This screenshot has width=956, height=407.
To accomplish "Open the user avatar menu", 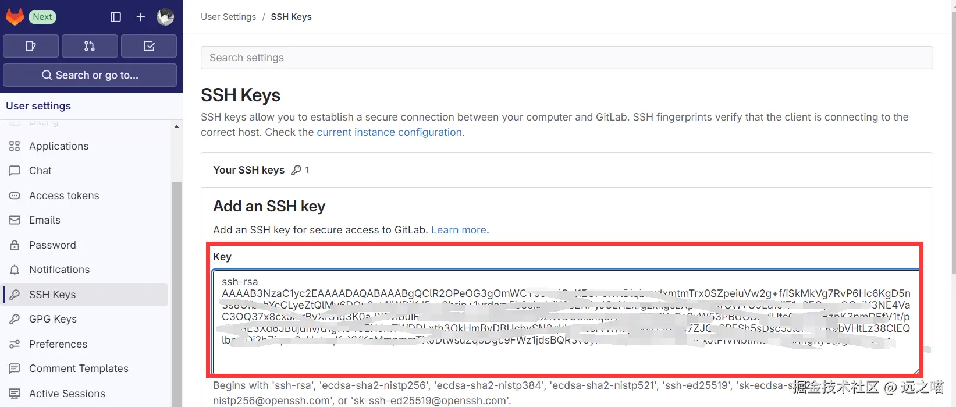I will point(165,17).
